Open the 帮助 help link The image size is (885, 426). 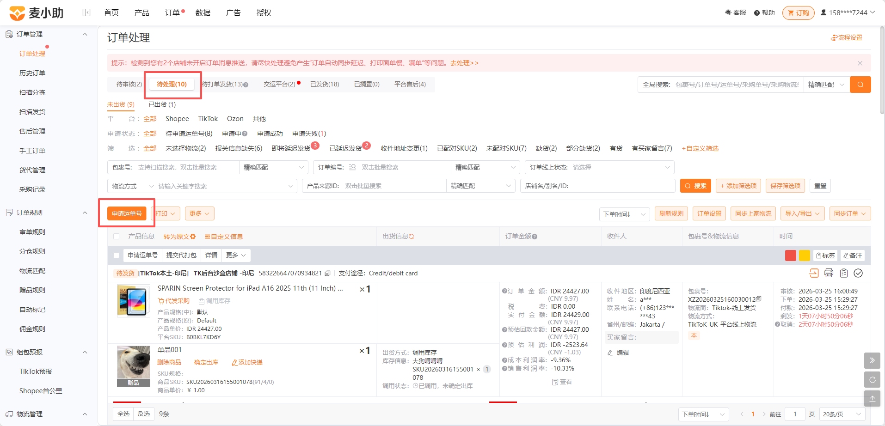(x=764, y=12)
